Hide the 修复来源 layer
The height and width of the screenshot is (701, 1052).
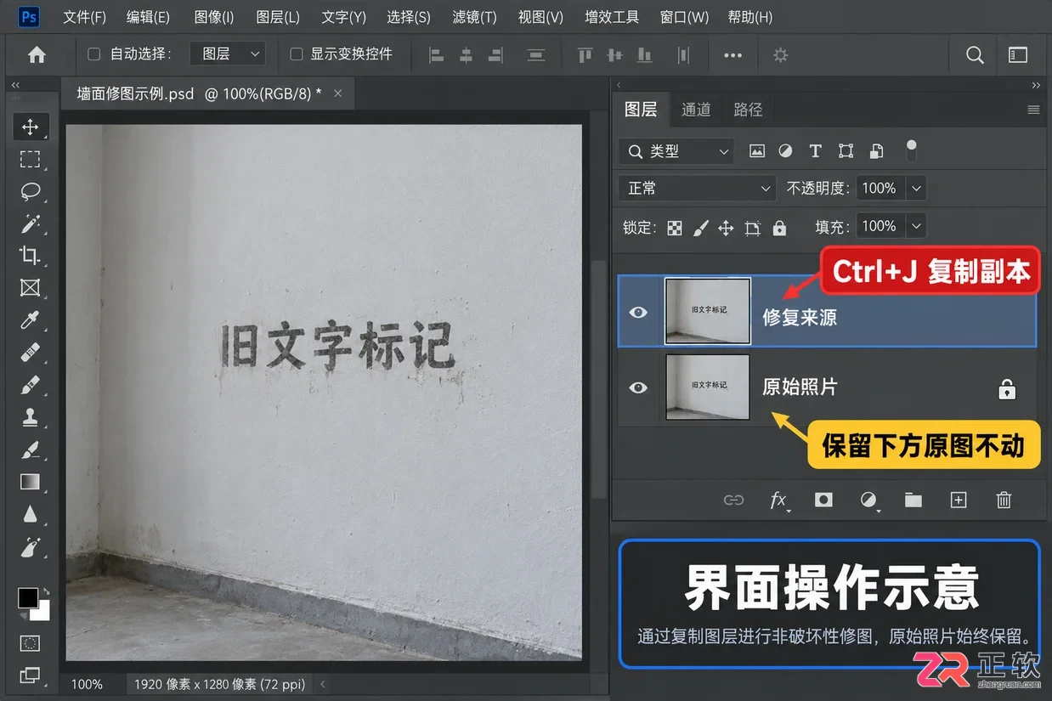pyautogui.click(x=638, y=313)
